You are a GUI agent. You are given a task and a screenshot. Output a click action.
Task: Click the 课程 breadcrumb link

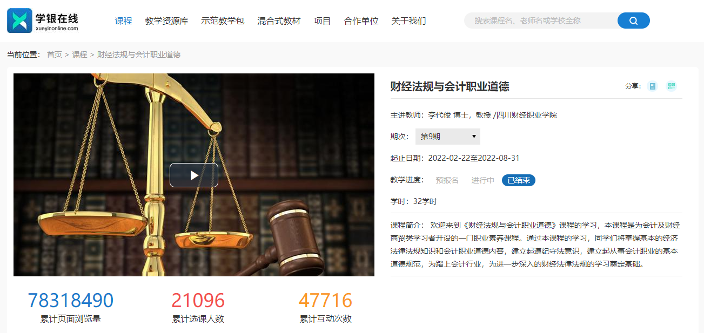pyautogui.click(x=79, y=55)
